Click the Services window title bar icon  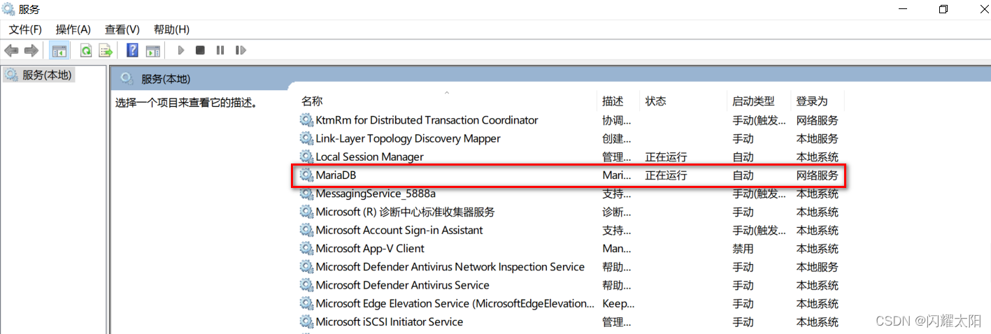[8, 9]
